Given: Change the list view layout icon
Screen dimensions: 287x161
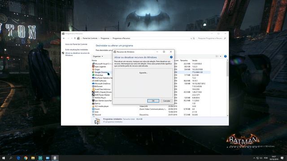Looking at the screenshot, I should coord(217,56).
